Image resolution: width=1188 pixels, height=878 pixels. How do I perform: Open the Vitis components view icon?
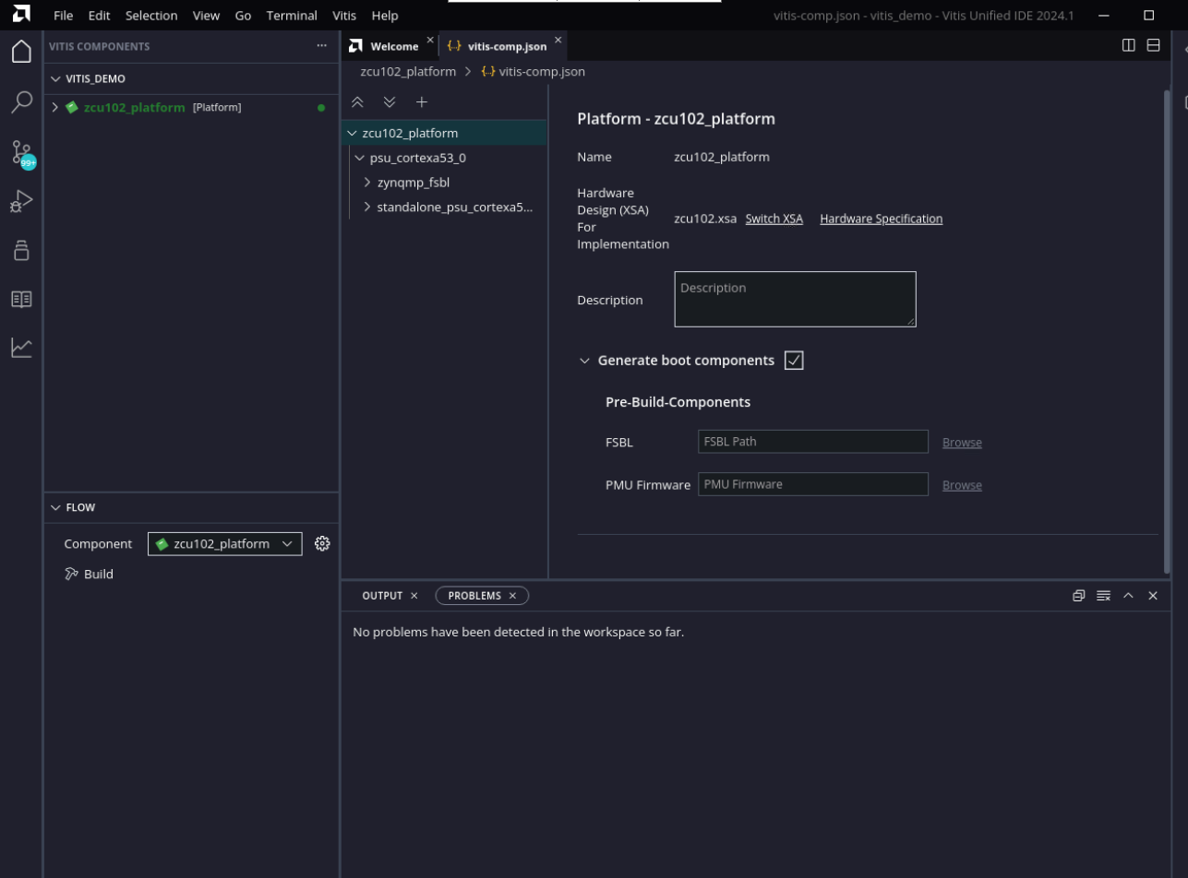[21, 250]
